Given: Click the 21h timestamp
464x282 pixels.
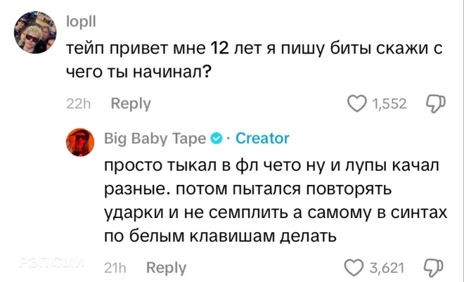Looking at the screenshot, I should click(115, 268).
